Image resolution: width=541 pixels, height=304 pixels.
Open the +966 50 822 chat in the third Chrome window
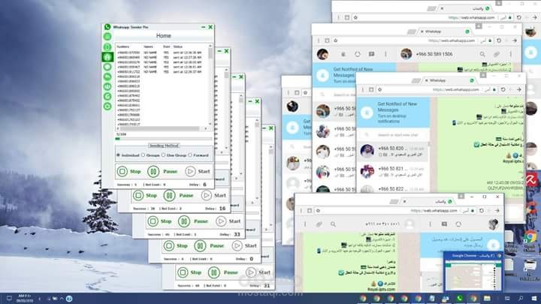393,188
